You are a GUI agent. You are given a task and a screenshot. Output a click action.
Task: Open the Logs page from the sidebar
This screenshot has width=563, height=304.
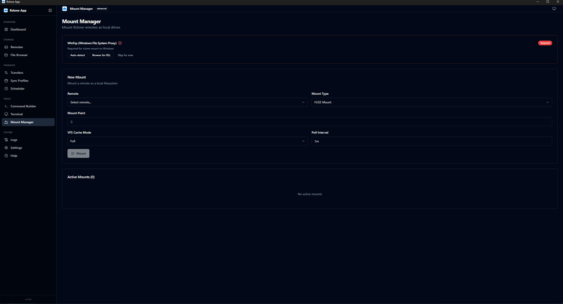[28, 139]
